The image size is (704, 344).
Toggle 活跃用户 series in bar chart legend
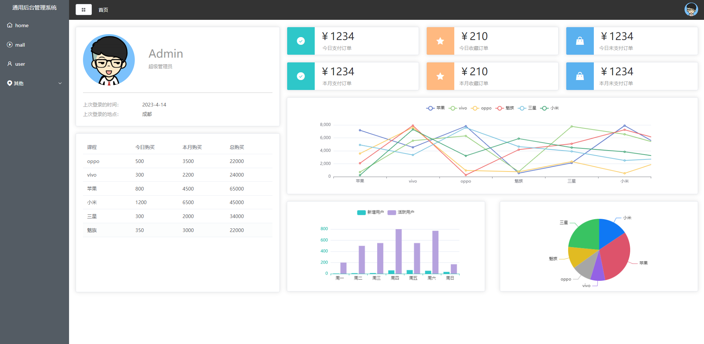pyautogui.click(x=401, y=212)
